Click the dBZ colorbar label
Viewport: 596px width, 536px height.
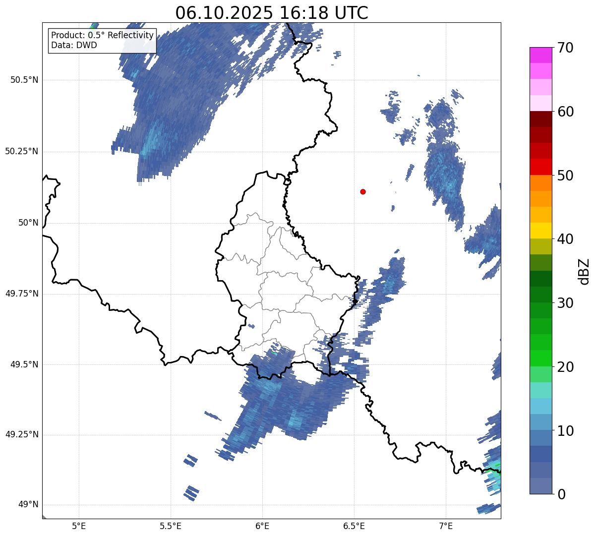585,271
